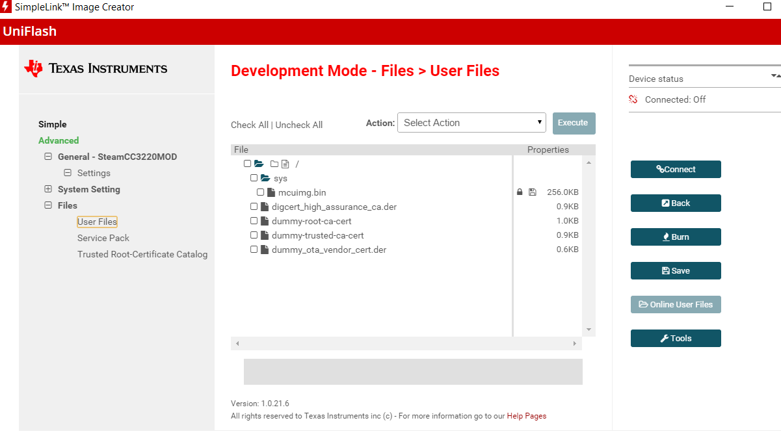The height and width of the screenshot is (440, 781).
Task: Click the floppy disk icon for mcuimg.bin
Action: point(533,192)
